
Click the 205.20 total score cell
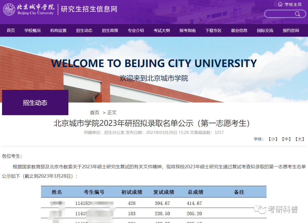pos(194,214)
